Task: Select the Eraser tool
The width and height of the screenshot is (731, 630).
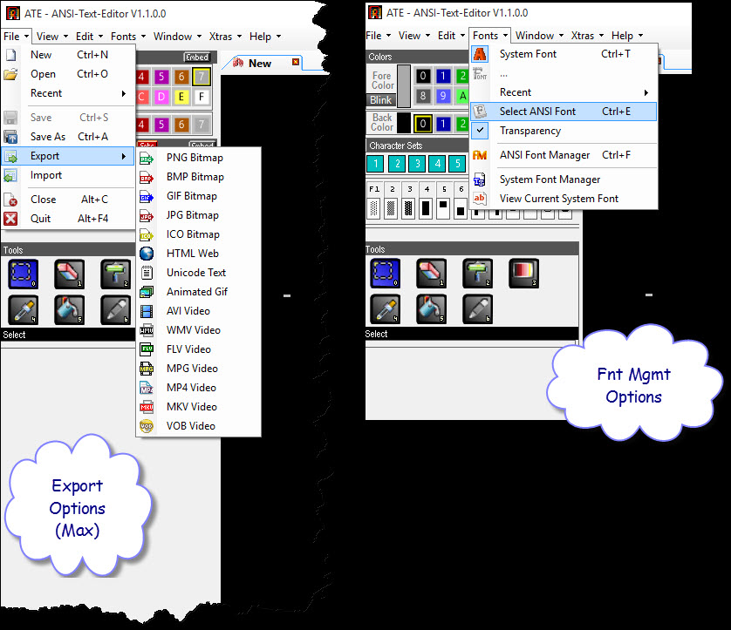Action: click(69, 273)
